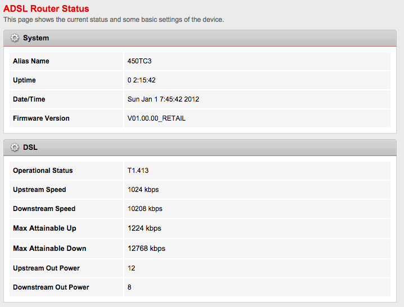Click the DSL section gear icon

(15, 147)
